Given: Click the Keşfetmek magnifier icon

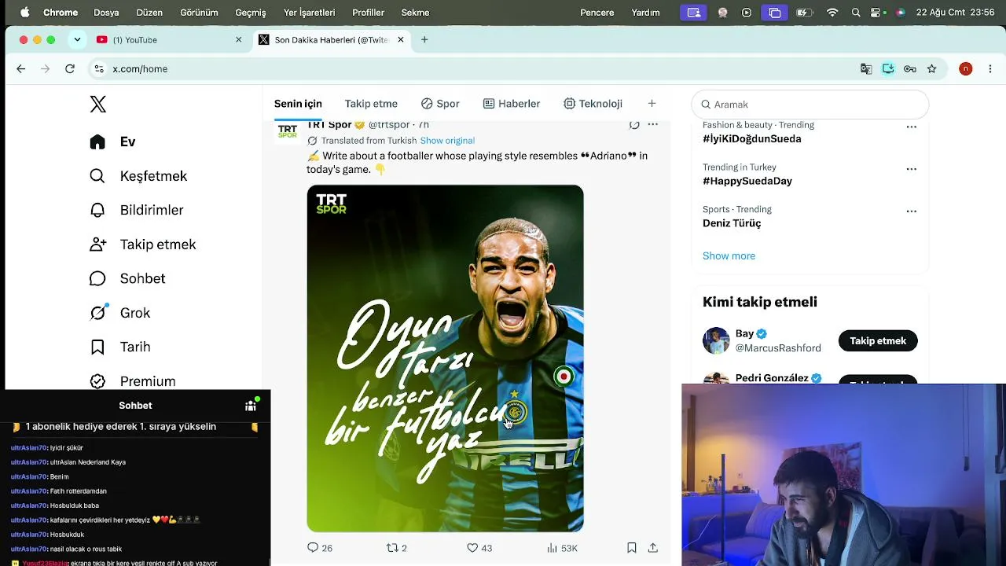Looking at the screenshot, I should (97, 176).
